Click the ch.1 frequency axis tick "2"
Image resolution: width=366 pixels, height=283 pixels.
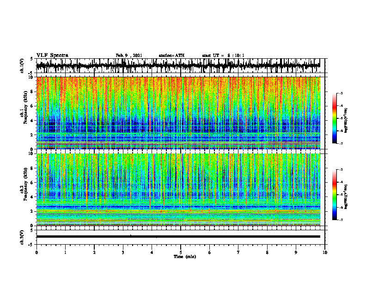[x=32, y=135]
